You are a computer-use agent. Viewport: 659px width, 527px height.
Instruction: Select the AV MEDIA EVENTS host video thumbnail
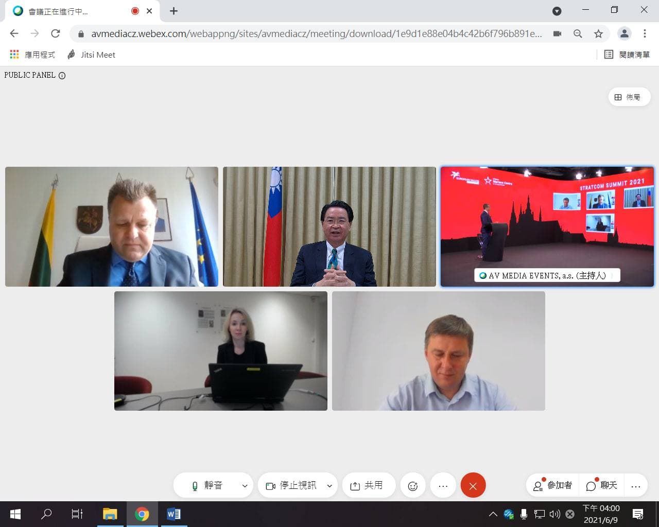547,226
